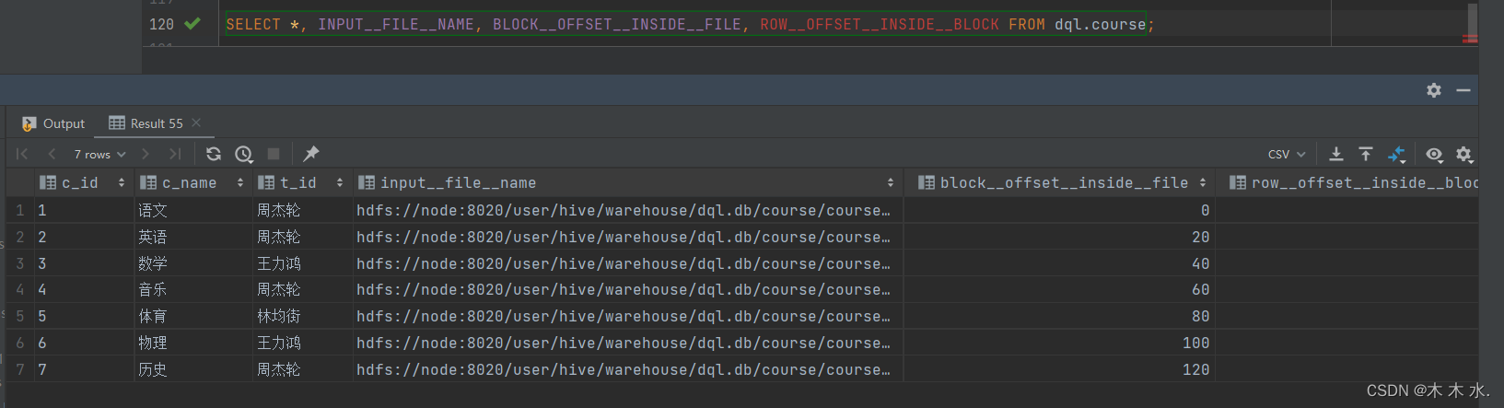Open result grid settings gear
Screen dimensions: 1504x408
[x=1464, y=154]
